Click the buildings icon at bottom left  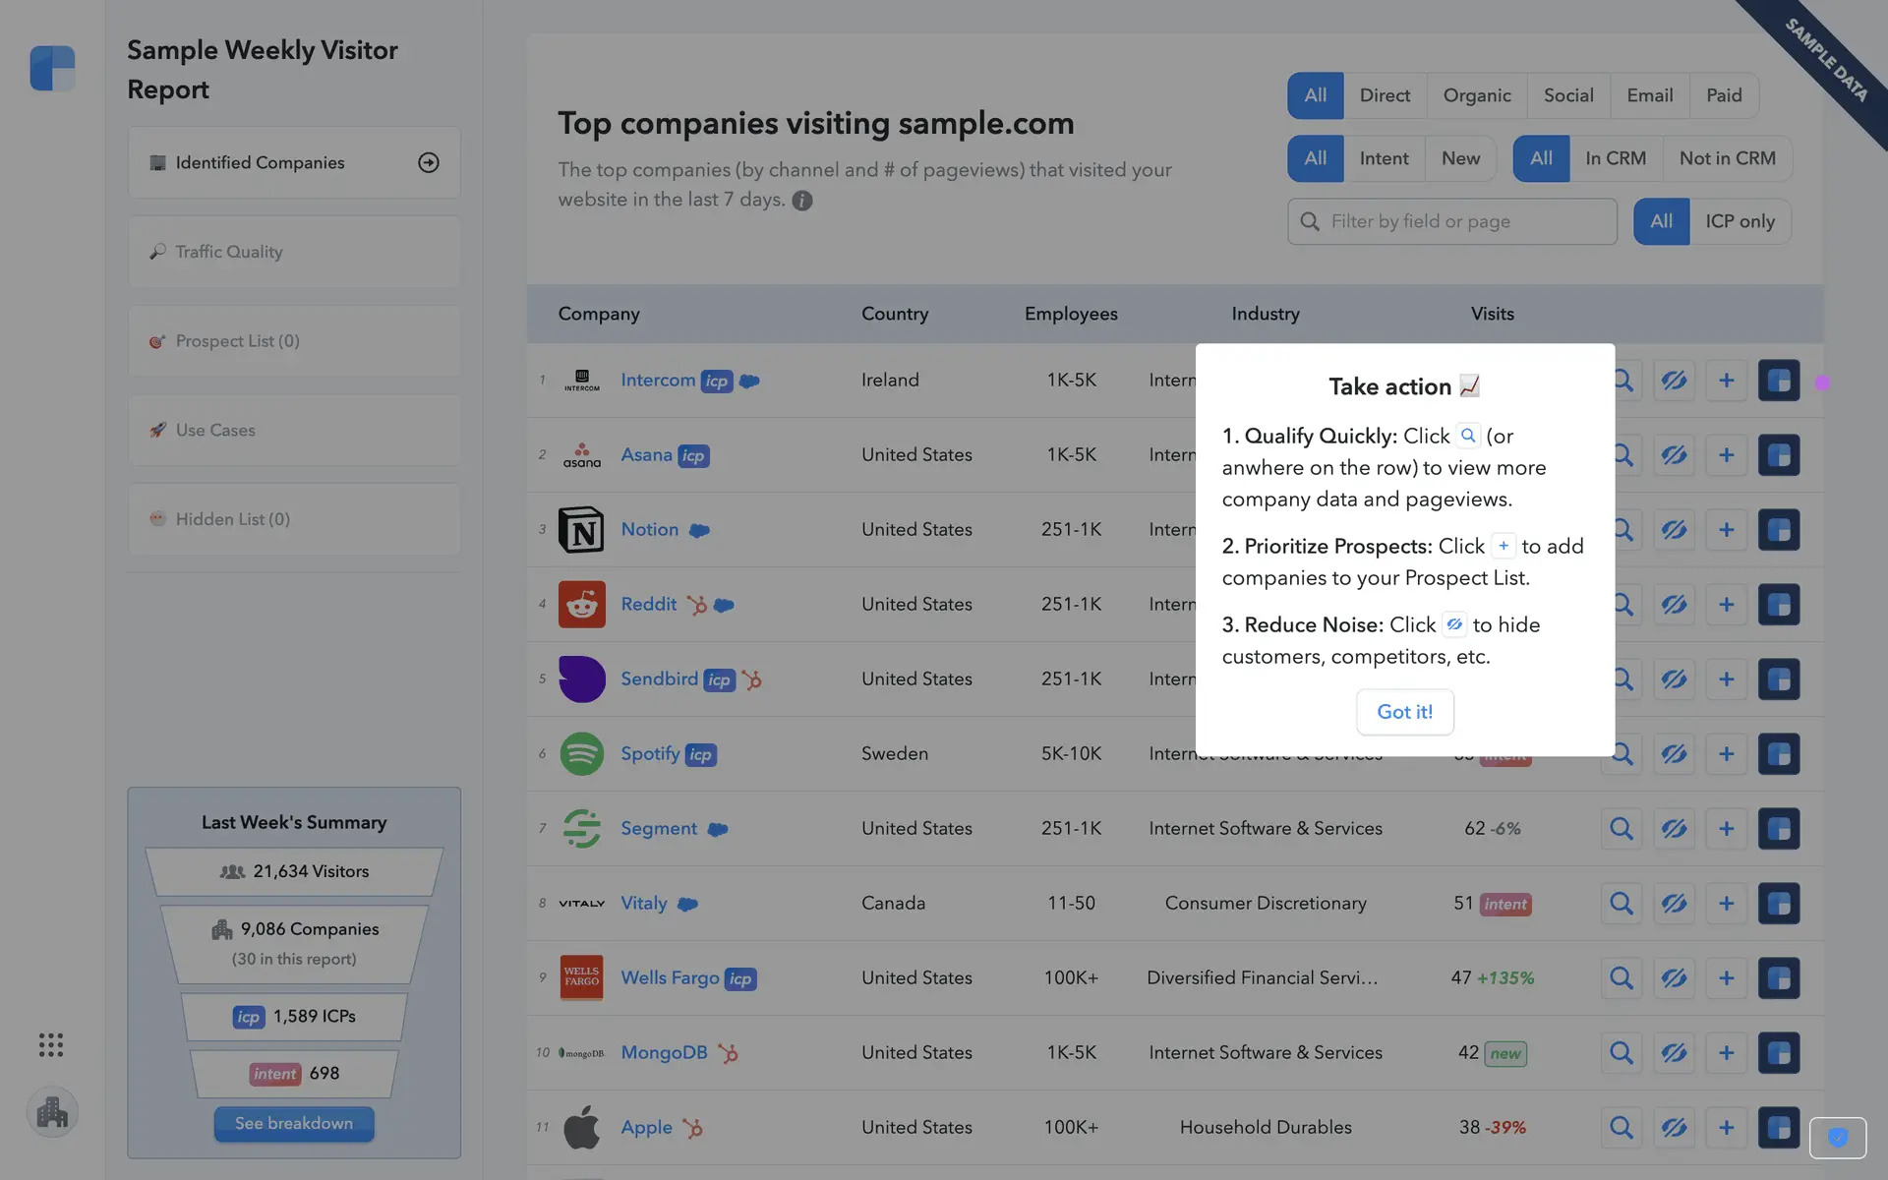point(52,1113)
